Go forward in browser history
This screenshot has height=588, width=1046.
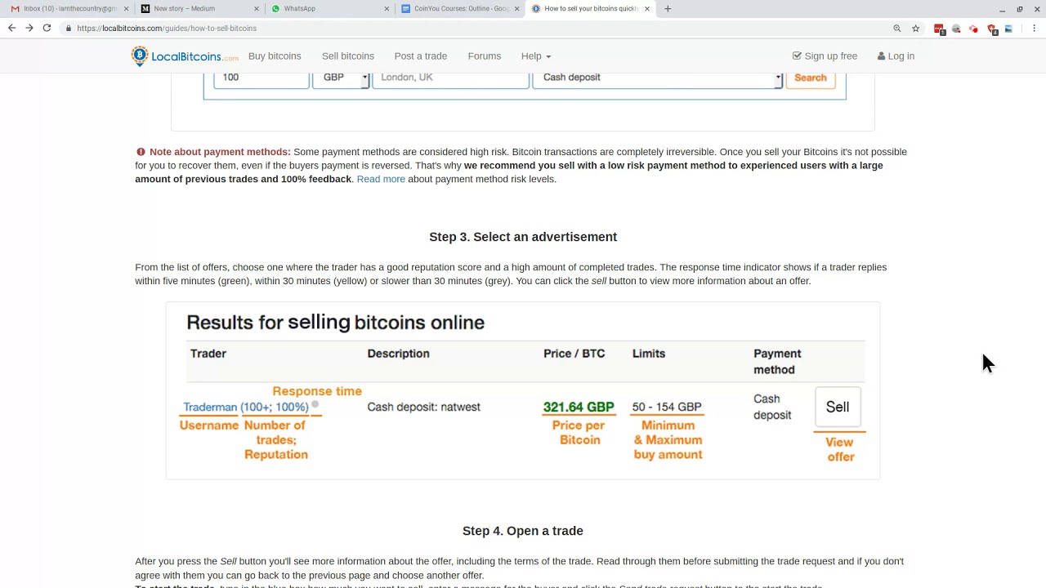29,28
